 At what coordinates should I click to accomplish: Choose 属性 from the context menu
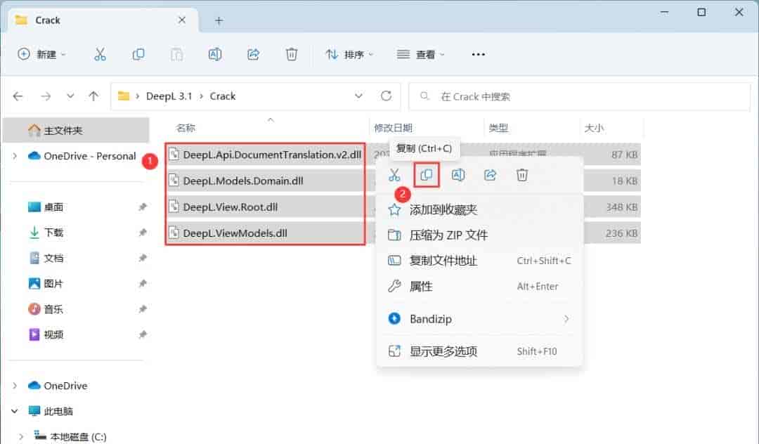point(479,287)
